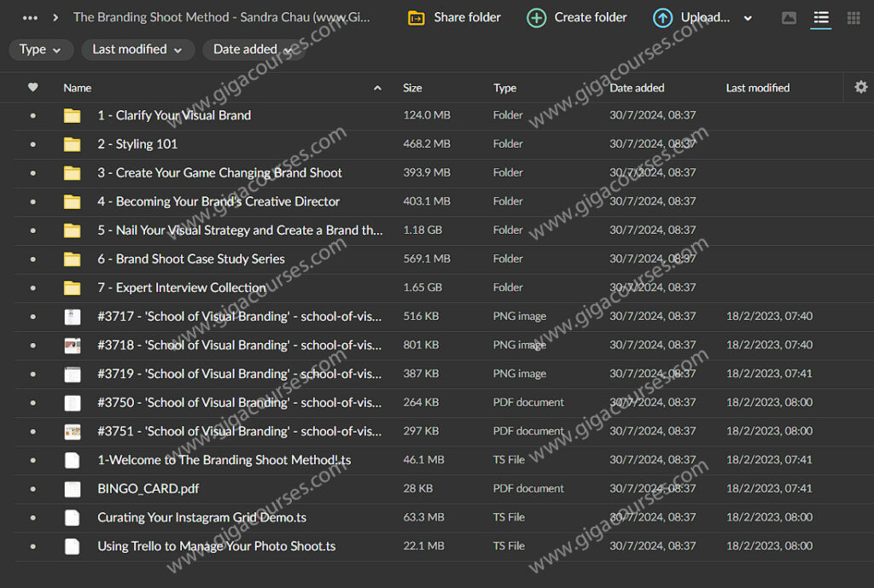The width and height of the screenshot is (874, 588).
Task: Click the heart favourites column header
Action: (33, 87)
